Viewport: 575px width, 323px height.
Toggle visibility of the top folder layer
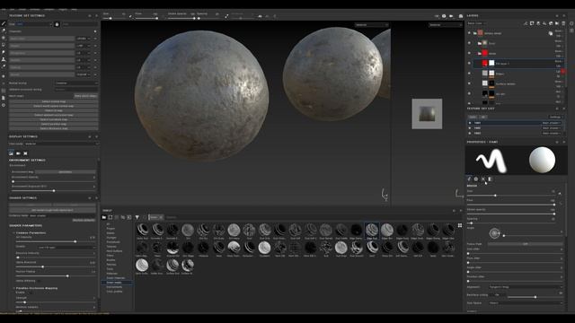coord(469,33)
